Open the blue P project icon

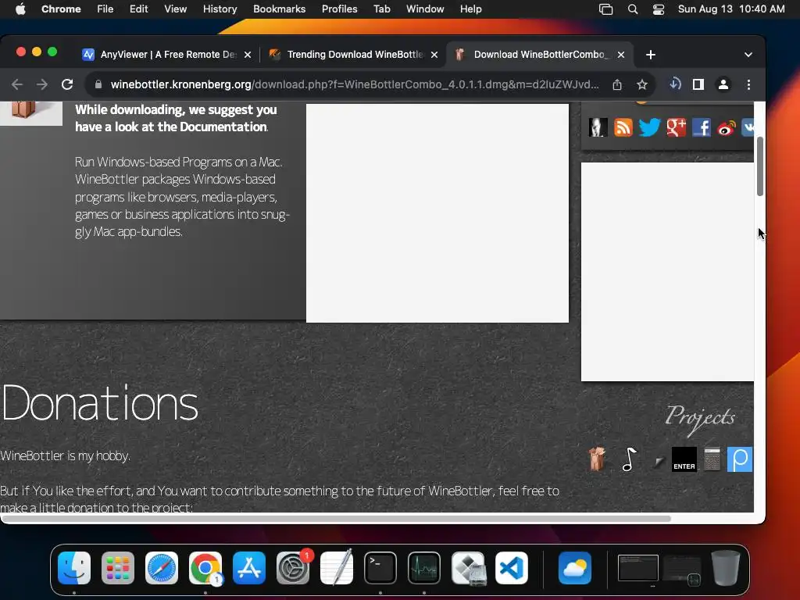point(740,459)
